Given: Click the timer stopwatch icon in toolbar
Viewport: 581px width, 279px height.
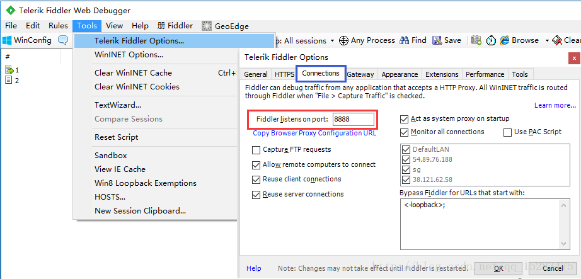Looking at the screenshot, I should click(491, 40).
